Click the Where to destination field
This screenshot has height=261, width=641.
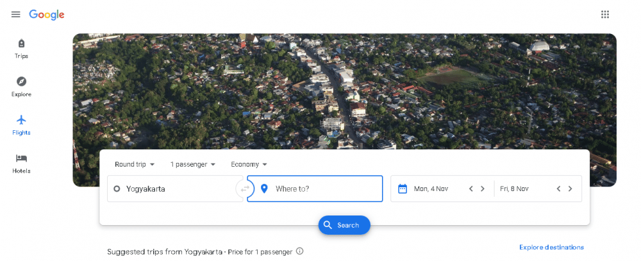pos(315,189)
